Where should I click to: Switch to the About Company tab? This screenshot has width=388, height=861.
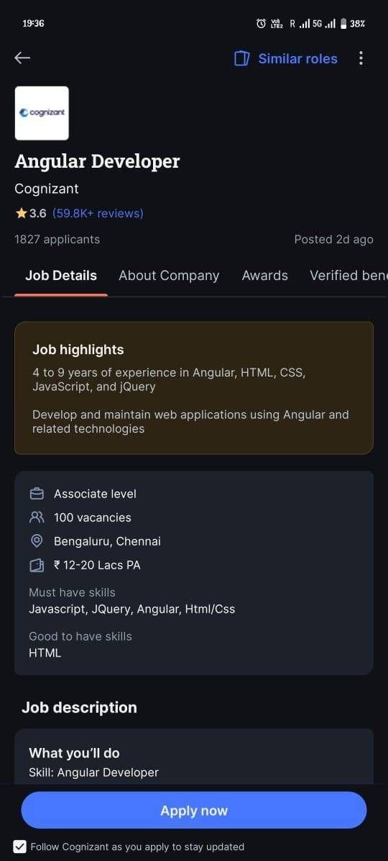[169, 276]
